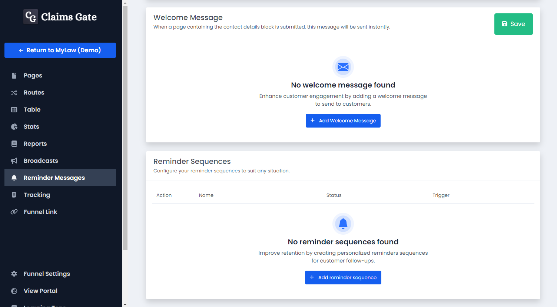Click the Stats pie chart icon
The image size is (557, 307).
[x=14, y=127]
